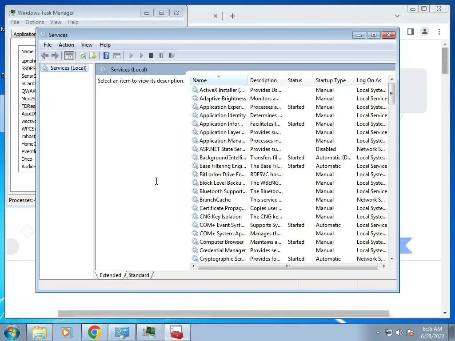Open the File menu in Services window

pos(48,45)
